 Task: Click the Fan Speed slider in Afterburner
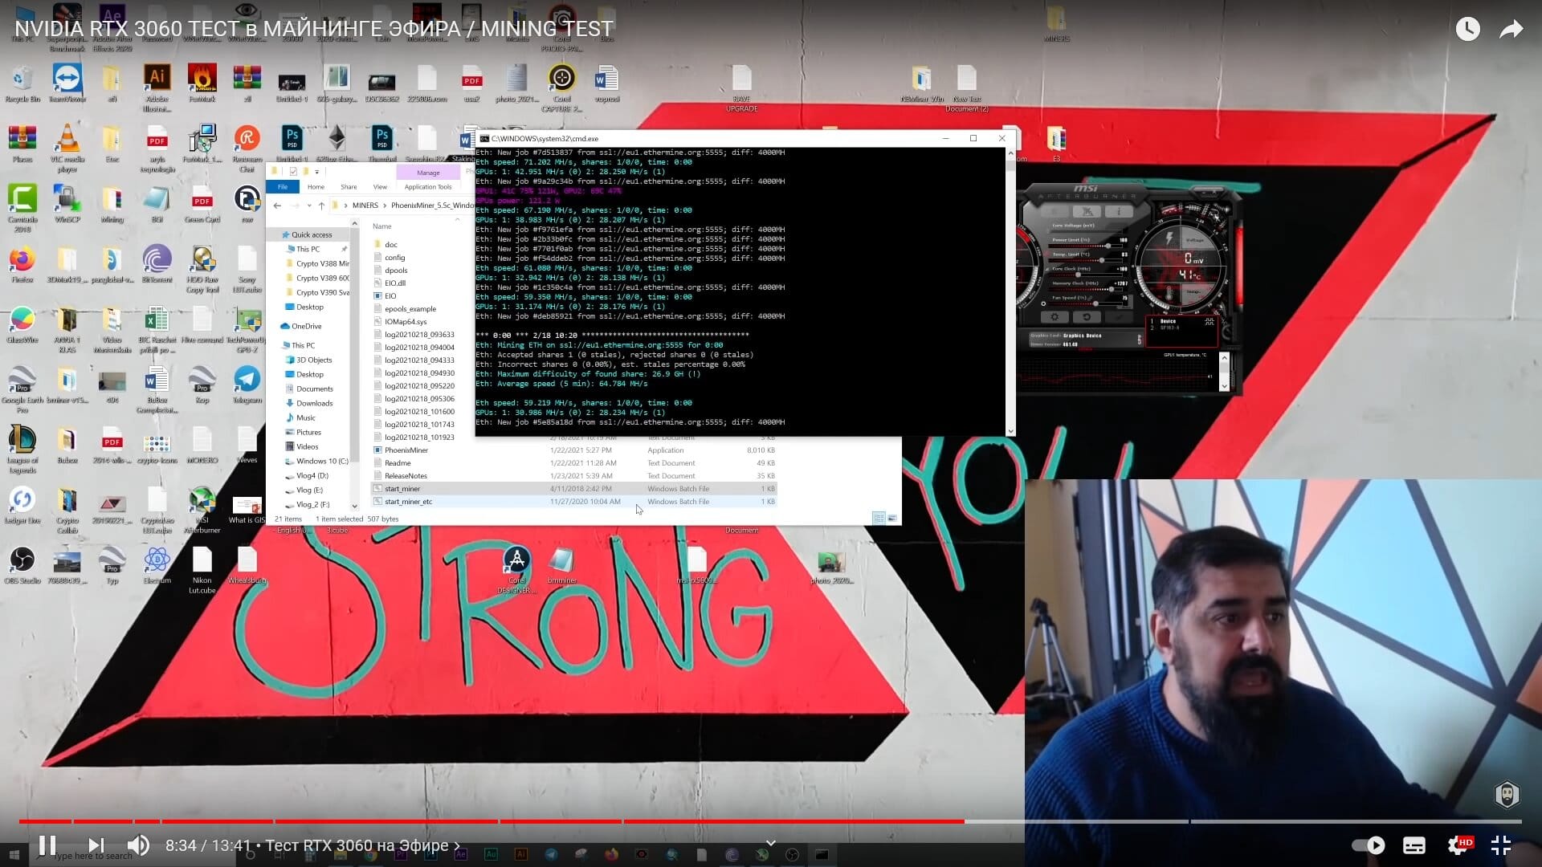[1096, 304]
